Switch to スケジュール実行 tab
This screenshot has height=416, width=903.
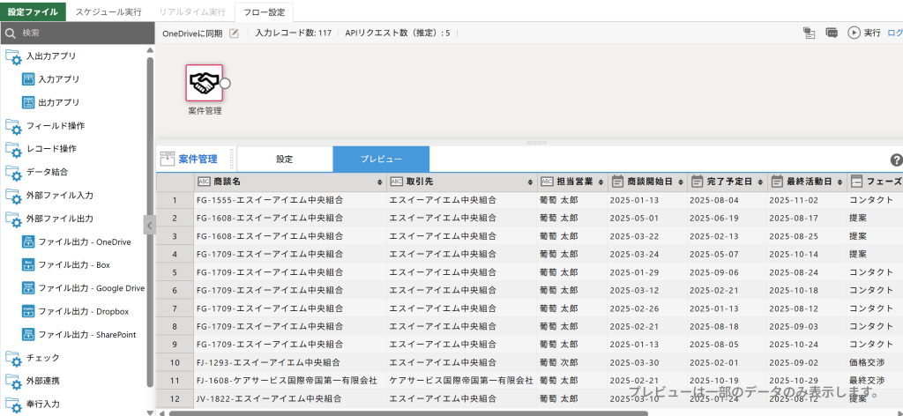pyautogui.click(x=108, y=11)
